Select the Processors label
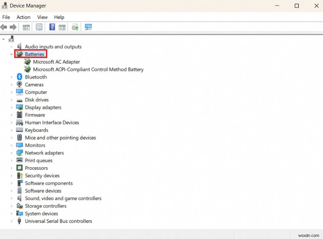 click(36, 168)
